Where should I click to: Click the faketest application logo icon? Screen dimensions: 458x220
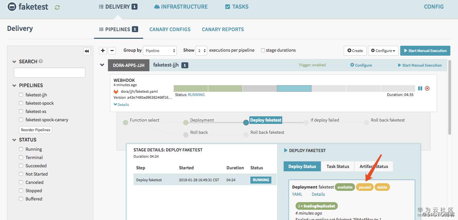12,7
